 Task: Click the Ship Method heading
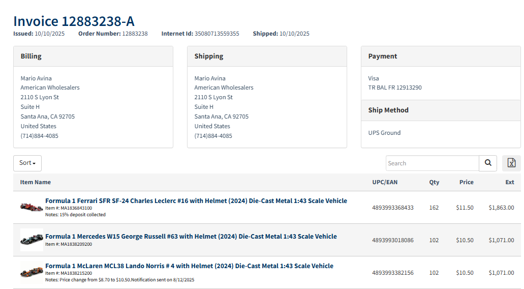[x=388, y=110]
